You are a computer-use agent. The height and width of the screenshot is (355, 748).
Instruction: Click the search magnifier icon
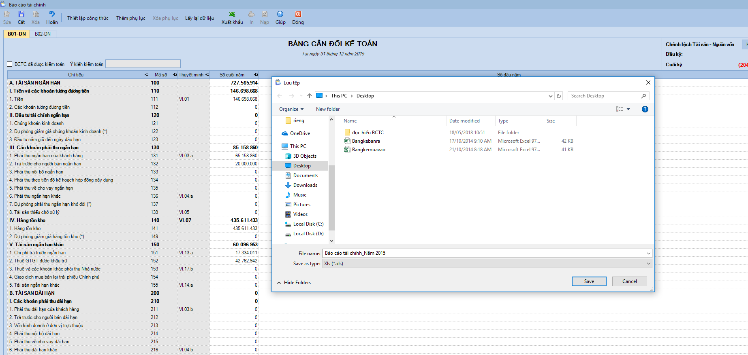[643, 96]
